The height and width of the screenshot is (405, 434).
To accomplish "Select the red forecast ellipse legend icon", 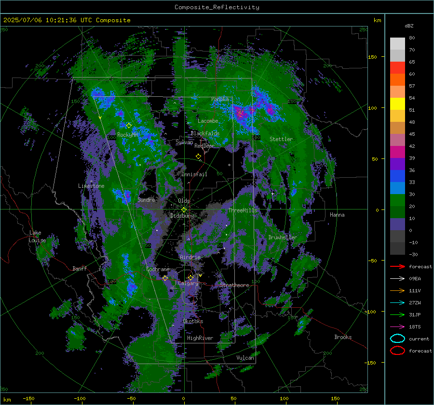I will [397, 351].
